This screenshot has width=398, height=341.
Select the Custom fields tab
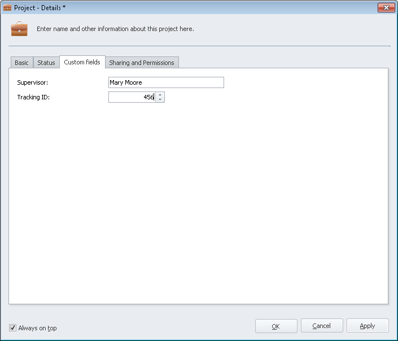click(82, 62)
